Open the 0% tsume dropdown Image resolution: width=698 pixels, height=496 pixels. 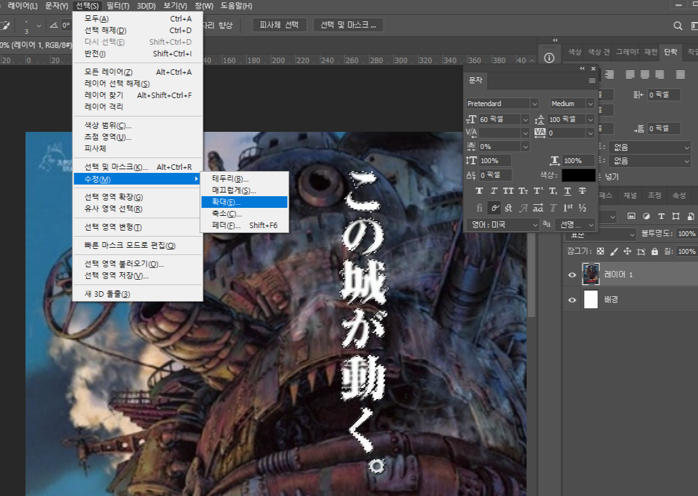pyautogui.click(x=525, y=147)
